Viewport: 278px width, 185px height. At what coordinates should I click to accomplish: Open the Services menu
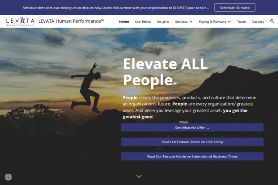click(181, 22)
